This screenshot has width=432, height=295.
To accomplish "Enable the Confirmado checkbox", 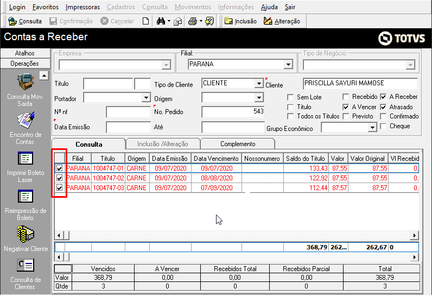I will [383, 116].
